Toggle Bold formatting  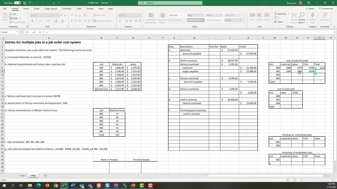click(32, 21)
